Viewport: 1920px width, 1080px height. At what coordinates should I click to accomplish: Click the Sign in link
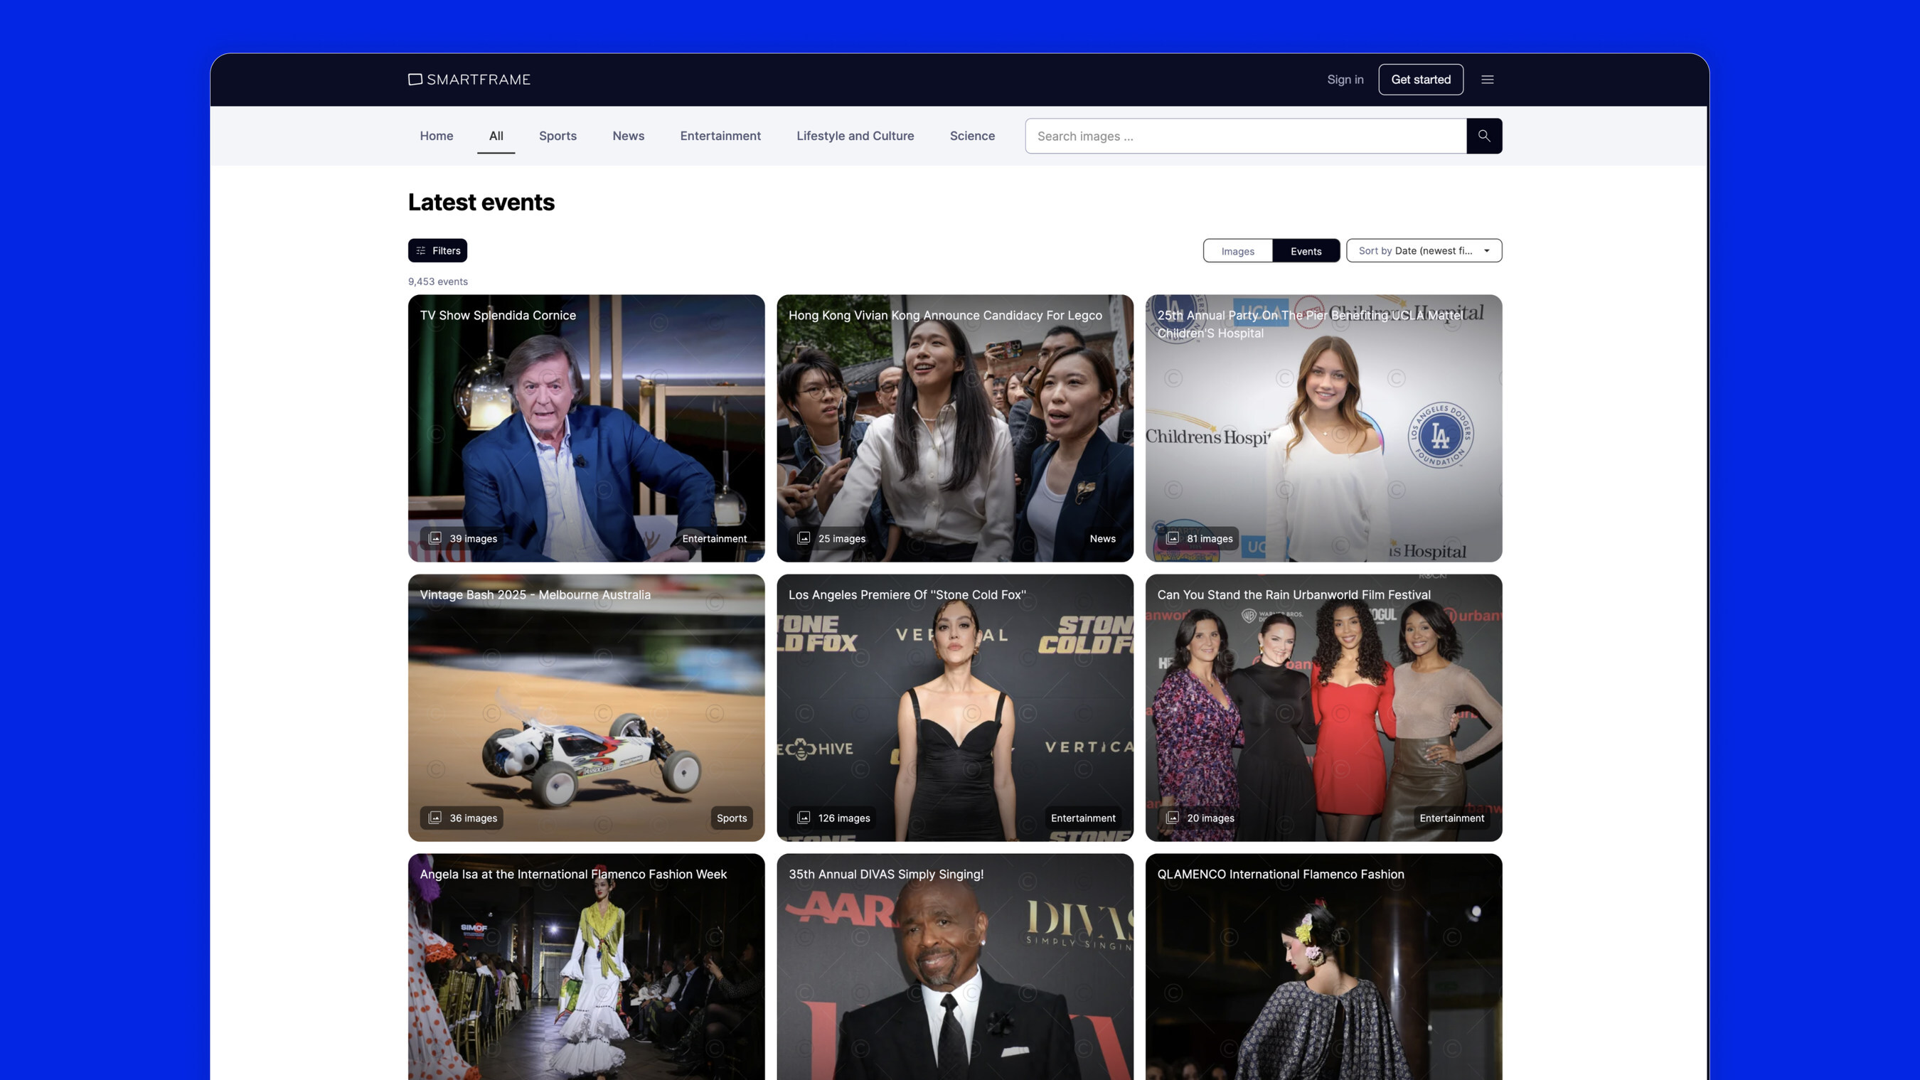click(x=1345, y=80)
